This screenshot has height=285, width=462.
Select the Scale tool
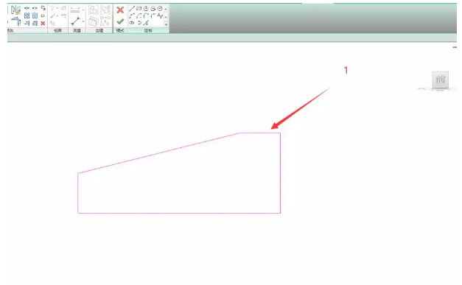35,15
